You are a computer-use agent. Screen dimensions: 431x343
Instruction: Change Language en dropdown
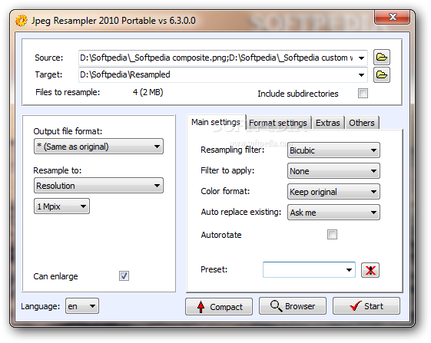tap(82, 306)
